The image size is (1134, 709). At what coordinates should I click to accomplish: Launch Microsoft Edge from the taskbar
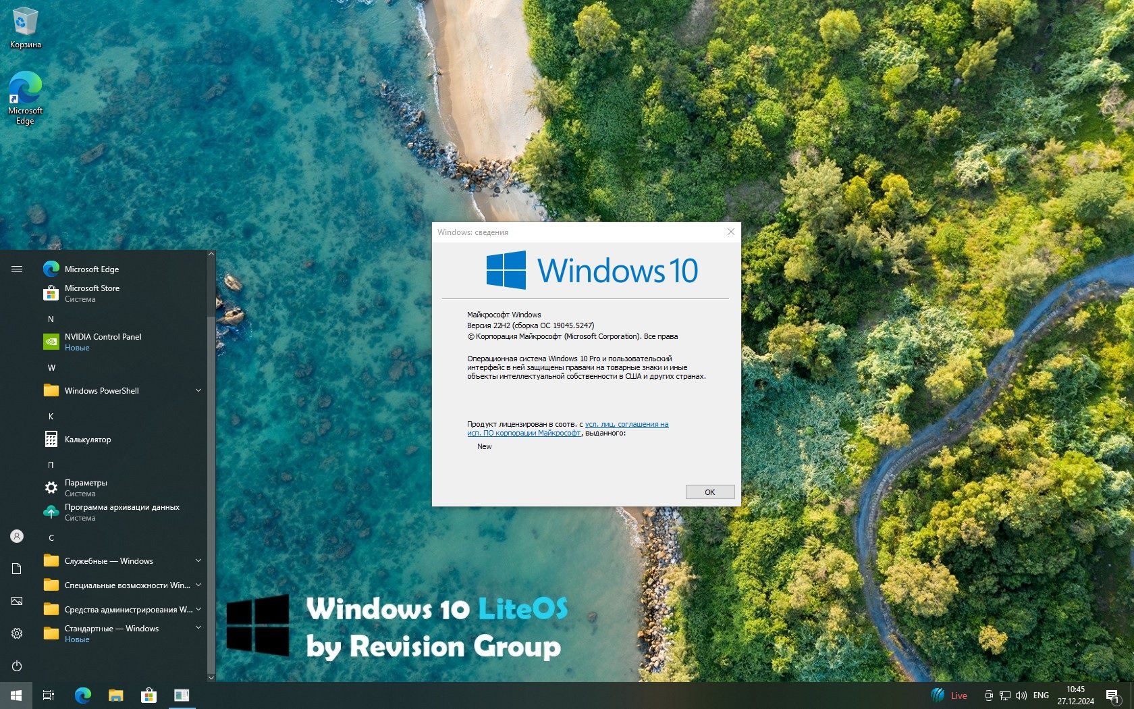[82, 695]
